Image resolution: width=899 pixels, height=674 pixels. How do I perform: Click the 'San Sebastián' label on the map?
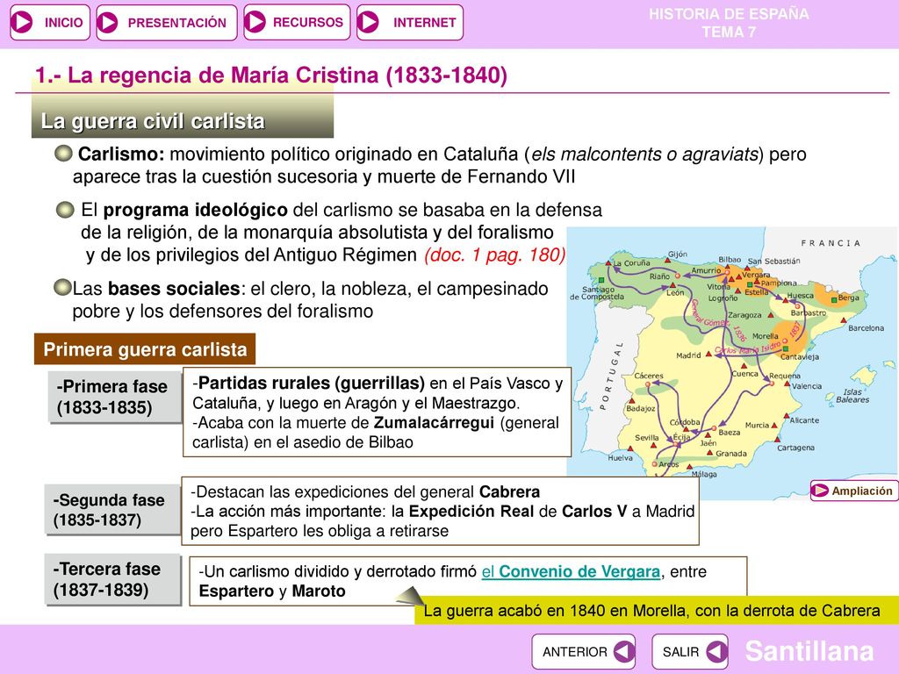click(x=773, y=261)
